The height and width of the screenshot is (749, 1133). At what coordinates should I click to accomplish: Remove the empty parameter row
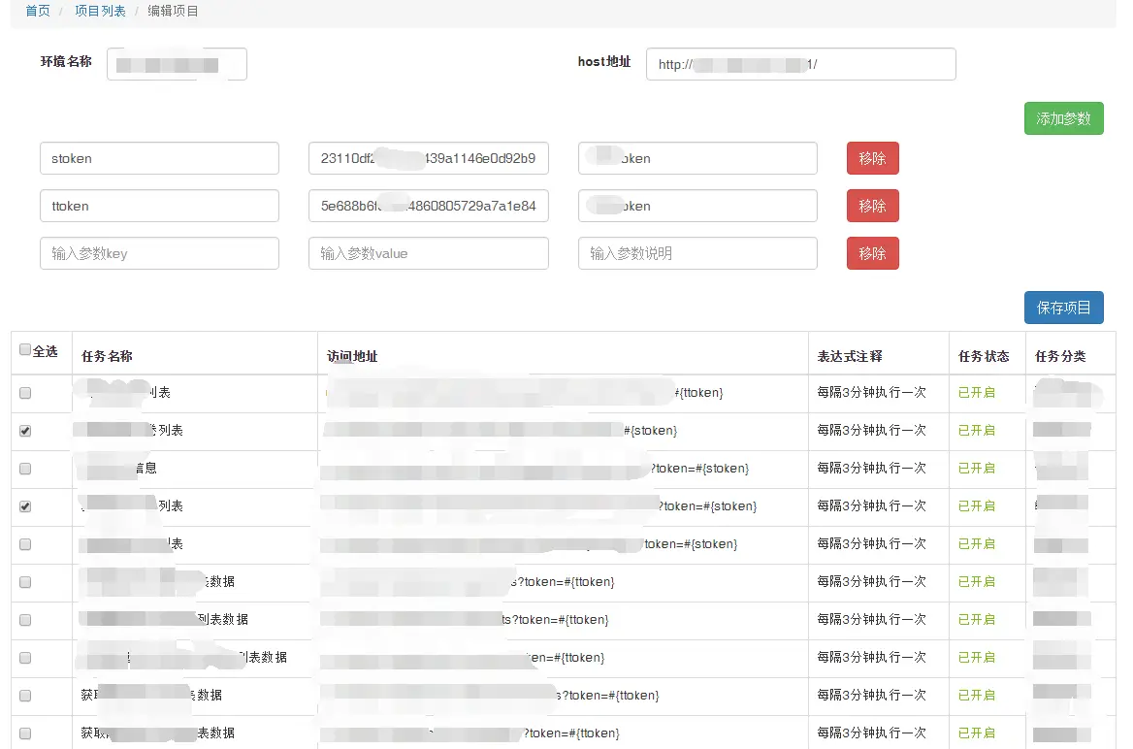tap(873, 254)
